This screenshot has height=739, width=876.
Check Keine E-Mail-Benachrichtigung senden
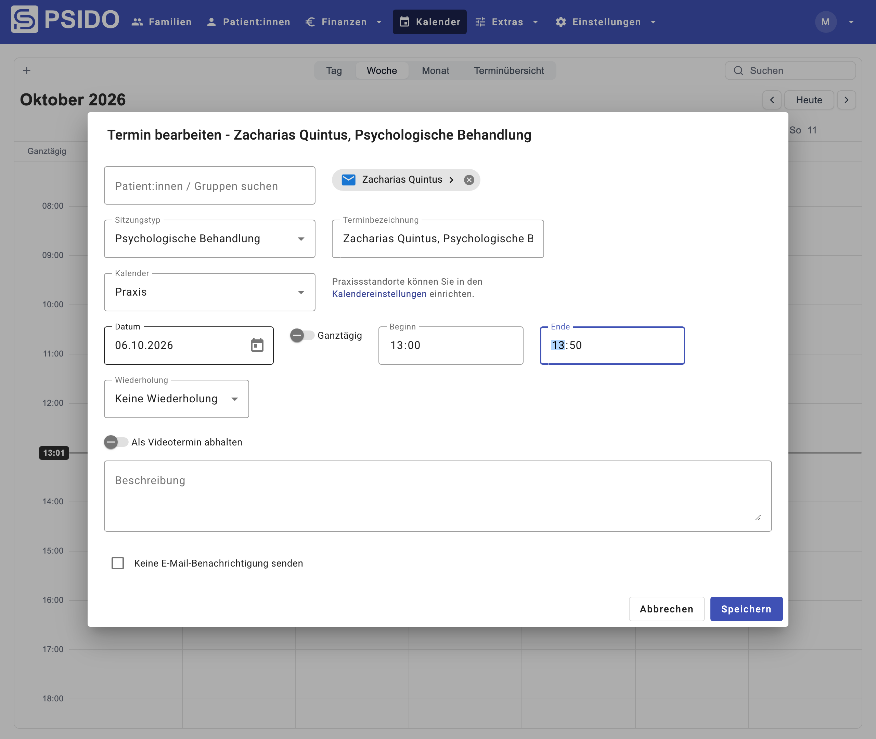coord(118,563)
